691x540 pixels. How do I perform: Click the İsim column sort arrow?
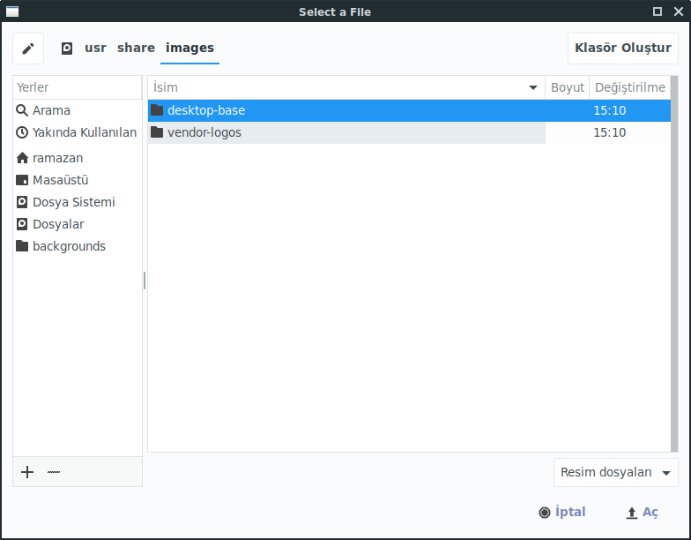532,88
